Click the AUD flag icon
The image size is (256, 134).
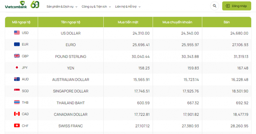pos(17,79)
